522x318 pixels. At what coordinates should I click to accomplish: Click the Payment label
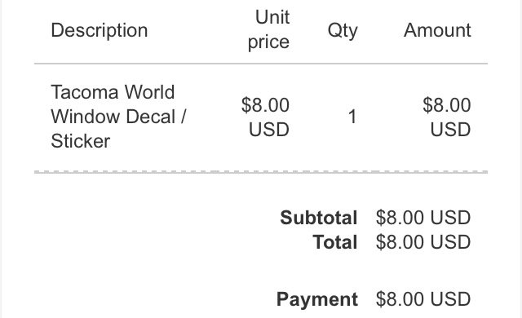317,299
